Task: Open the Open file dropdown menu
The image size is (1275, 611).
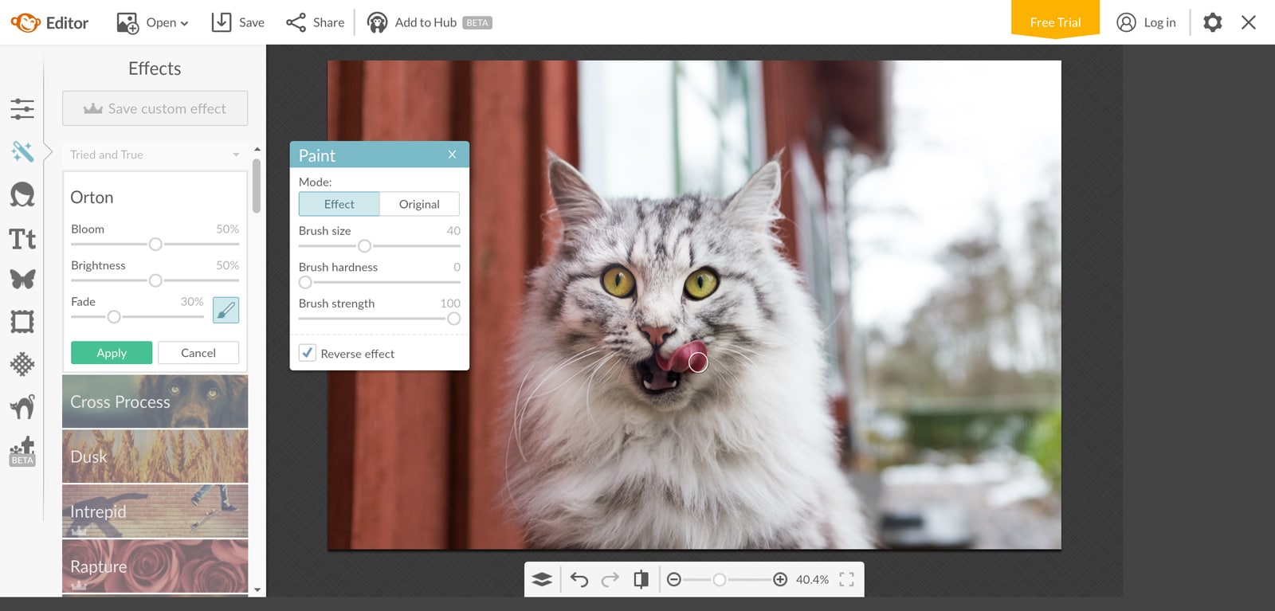Action: pos(153,22)
